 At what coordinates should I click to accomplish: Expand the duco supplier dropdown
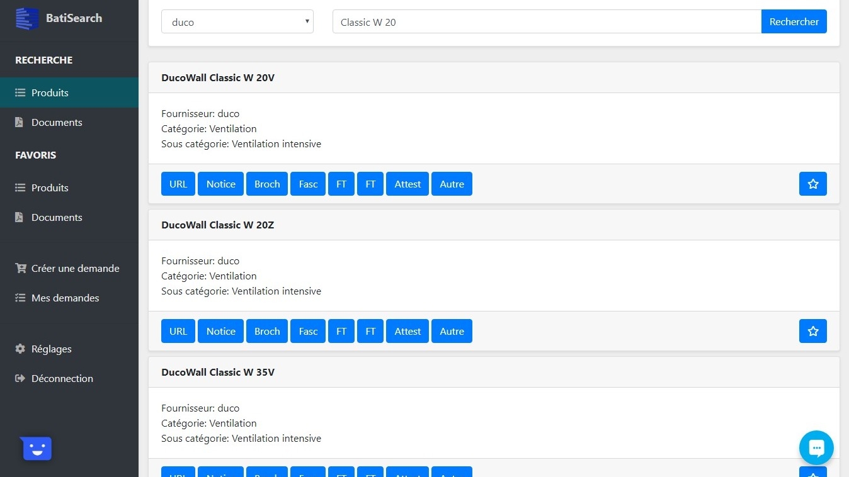(237, 22)
